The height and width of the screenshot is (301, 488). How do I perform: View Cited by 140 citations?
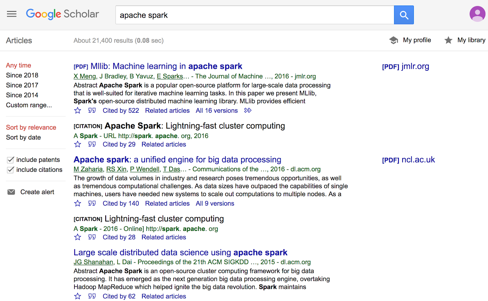(121, 204)
